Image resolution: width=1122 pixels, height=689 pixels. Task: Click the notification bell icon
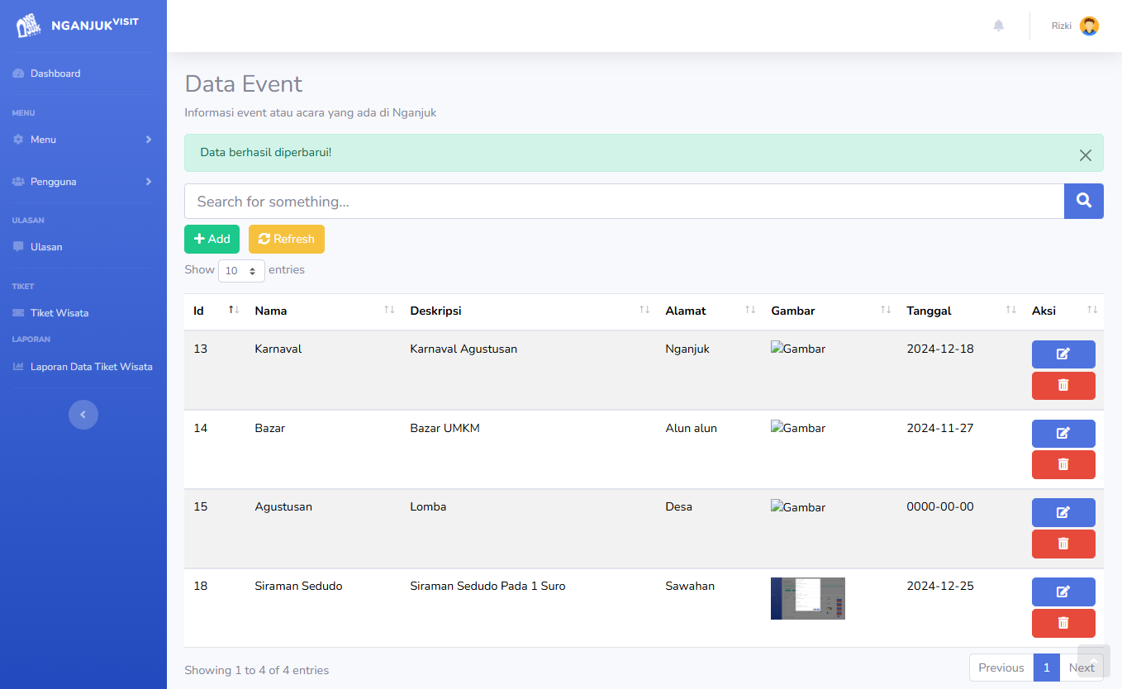click(x=998, y=26)
